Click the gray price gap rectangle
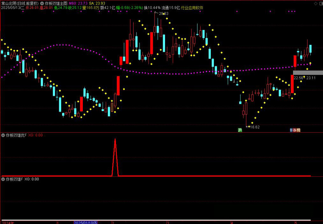Screen dimensions: 323x224 (x=308, y=73)
